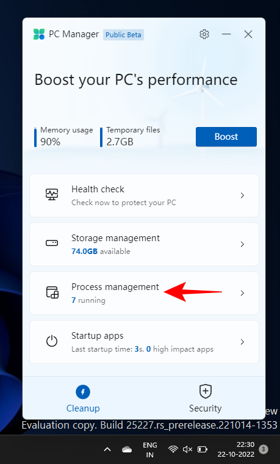Expand the Health check chevron arrow

click(x=242, y=195)
